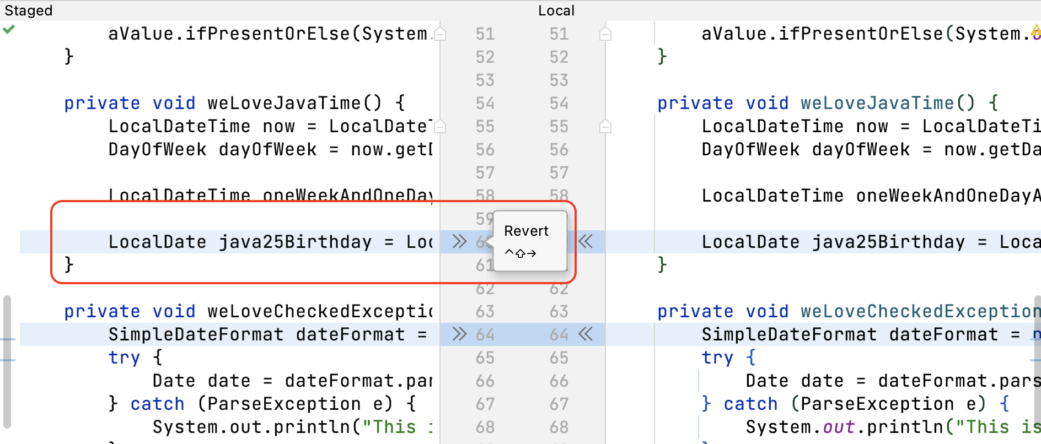The image size is (1041, 444).
Task: Toggle the fold marker at Local line 55
Action: coord(605,126)
